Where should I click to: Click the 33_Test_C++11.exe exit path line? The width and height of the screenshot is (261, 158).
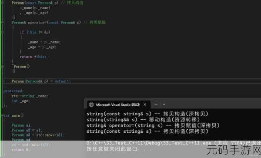pyautogui.click(x=174, y=143)
